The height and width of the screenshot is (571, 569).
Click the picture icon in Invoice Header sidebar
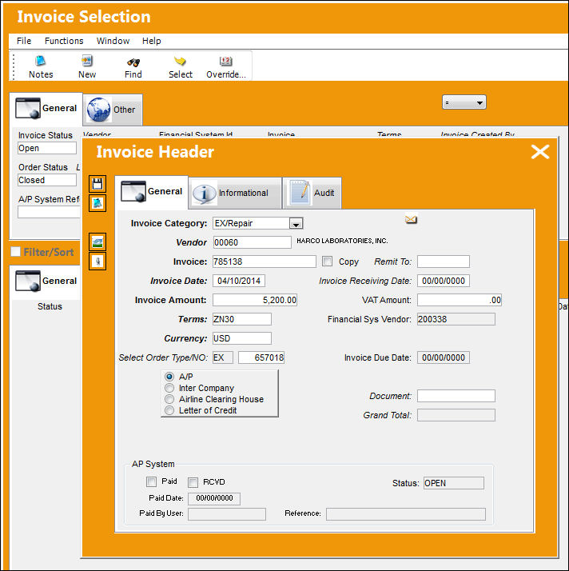97,242
